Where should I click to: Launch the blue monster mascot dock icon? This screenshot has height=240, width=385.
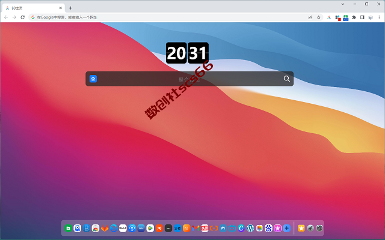pyautogui.click(x=78, y=228)
